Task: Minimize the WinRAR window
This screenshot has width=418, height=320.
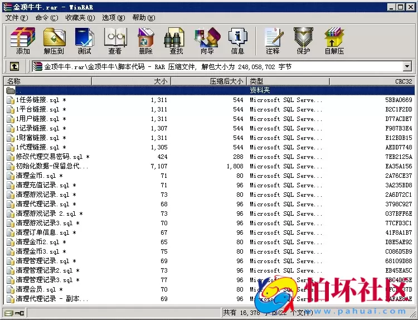Action: click(x=391, y=7)
